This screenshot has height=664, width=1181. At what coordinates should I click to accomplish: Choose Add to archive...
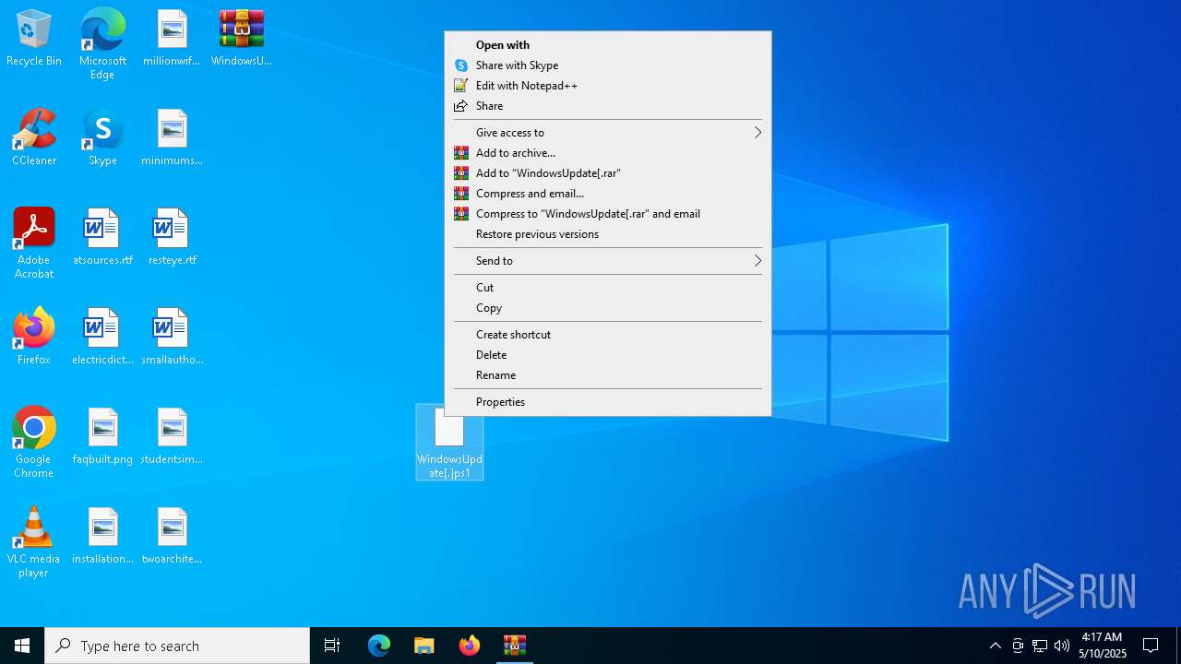pyautogui.click(x=608, y=153)
